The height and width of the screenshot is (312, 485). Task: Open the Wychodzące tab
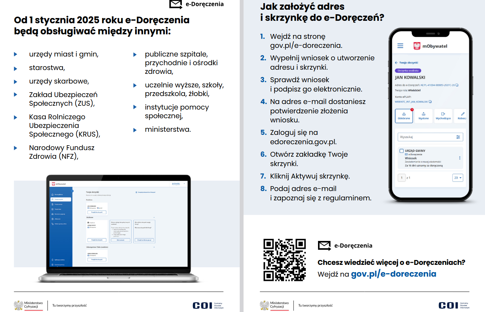tap(443, 116)
